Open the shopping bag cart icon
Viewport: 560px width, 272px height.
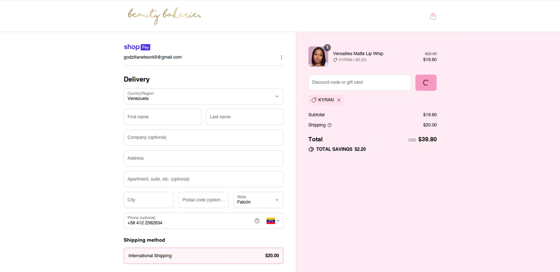[x=433, y=16]
